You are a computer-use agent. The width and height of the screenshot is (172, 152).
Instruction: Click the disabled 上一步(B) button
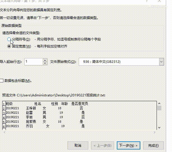(103, 146)
